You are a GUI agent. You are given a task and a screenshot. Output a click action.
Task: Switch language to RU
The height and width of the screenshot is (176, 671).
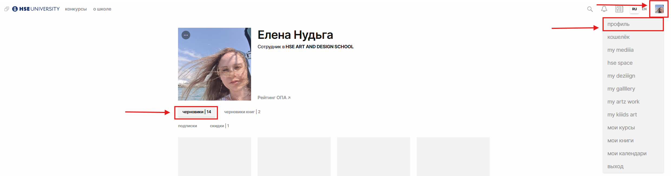[634, 9]
